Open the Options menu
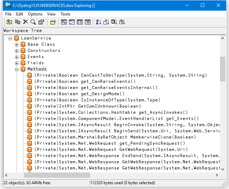Image resolution: width=229 pixels, height=189 pixels. (35, 14)
